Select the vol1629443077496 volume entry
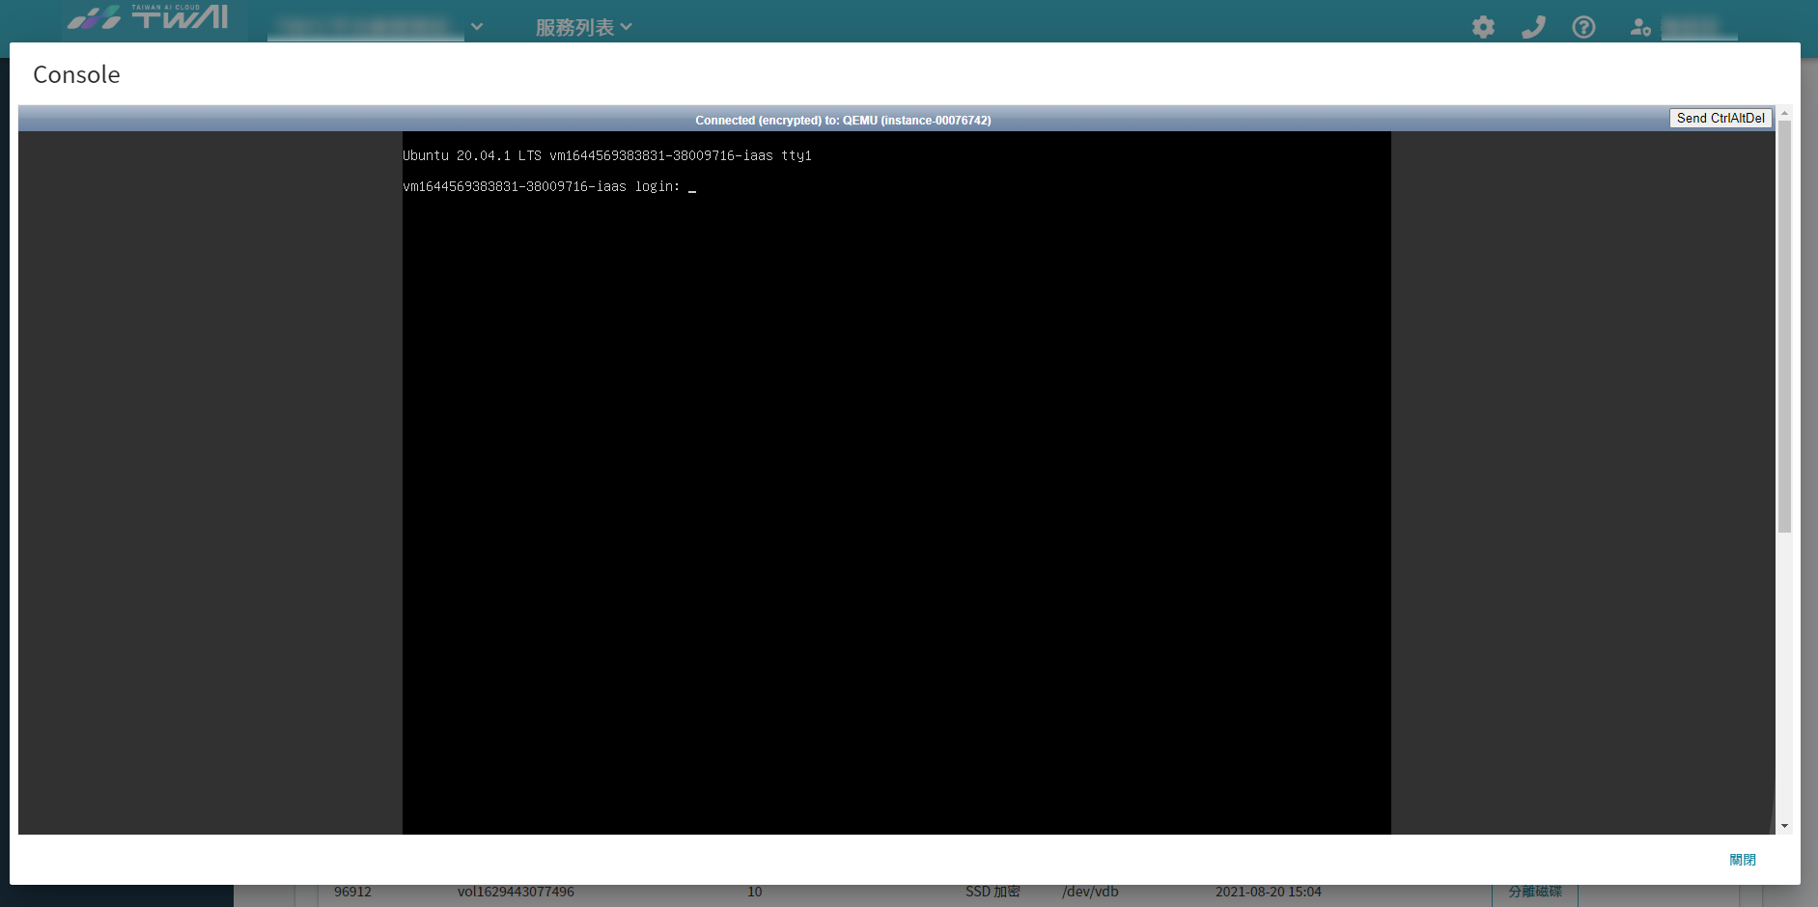The width and height of the screenshot is (1818, 907). pos(516,892)
